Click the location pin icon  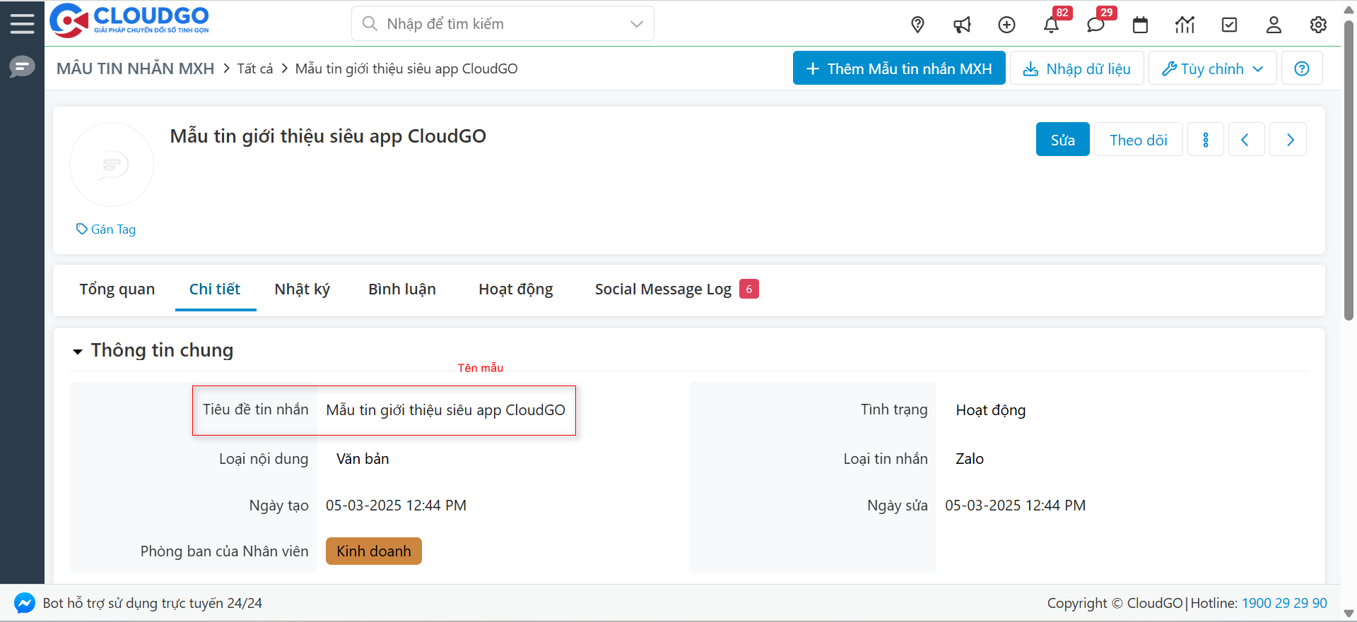pos(917,25)
